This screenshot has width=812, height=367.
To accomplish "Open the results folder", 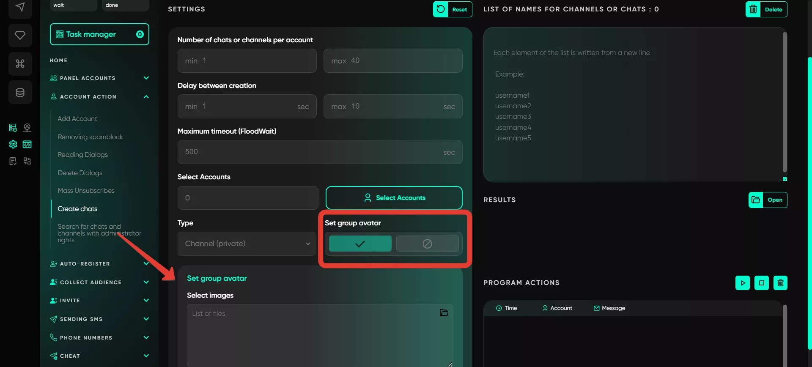I will tap(768, 200).
